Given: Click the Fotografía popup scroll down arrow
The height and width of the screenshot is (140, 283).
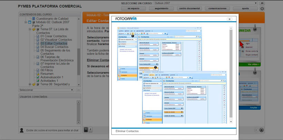Looking at the screenshot, I should click(x=231, y=122).
